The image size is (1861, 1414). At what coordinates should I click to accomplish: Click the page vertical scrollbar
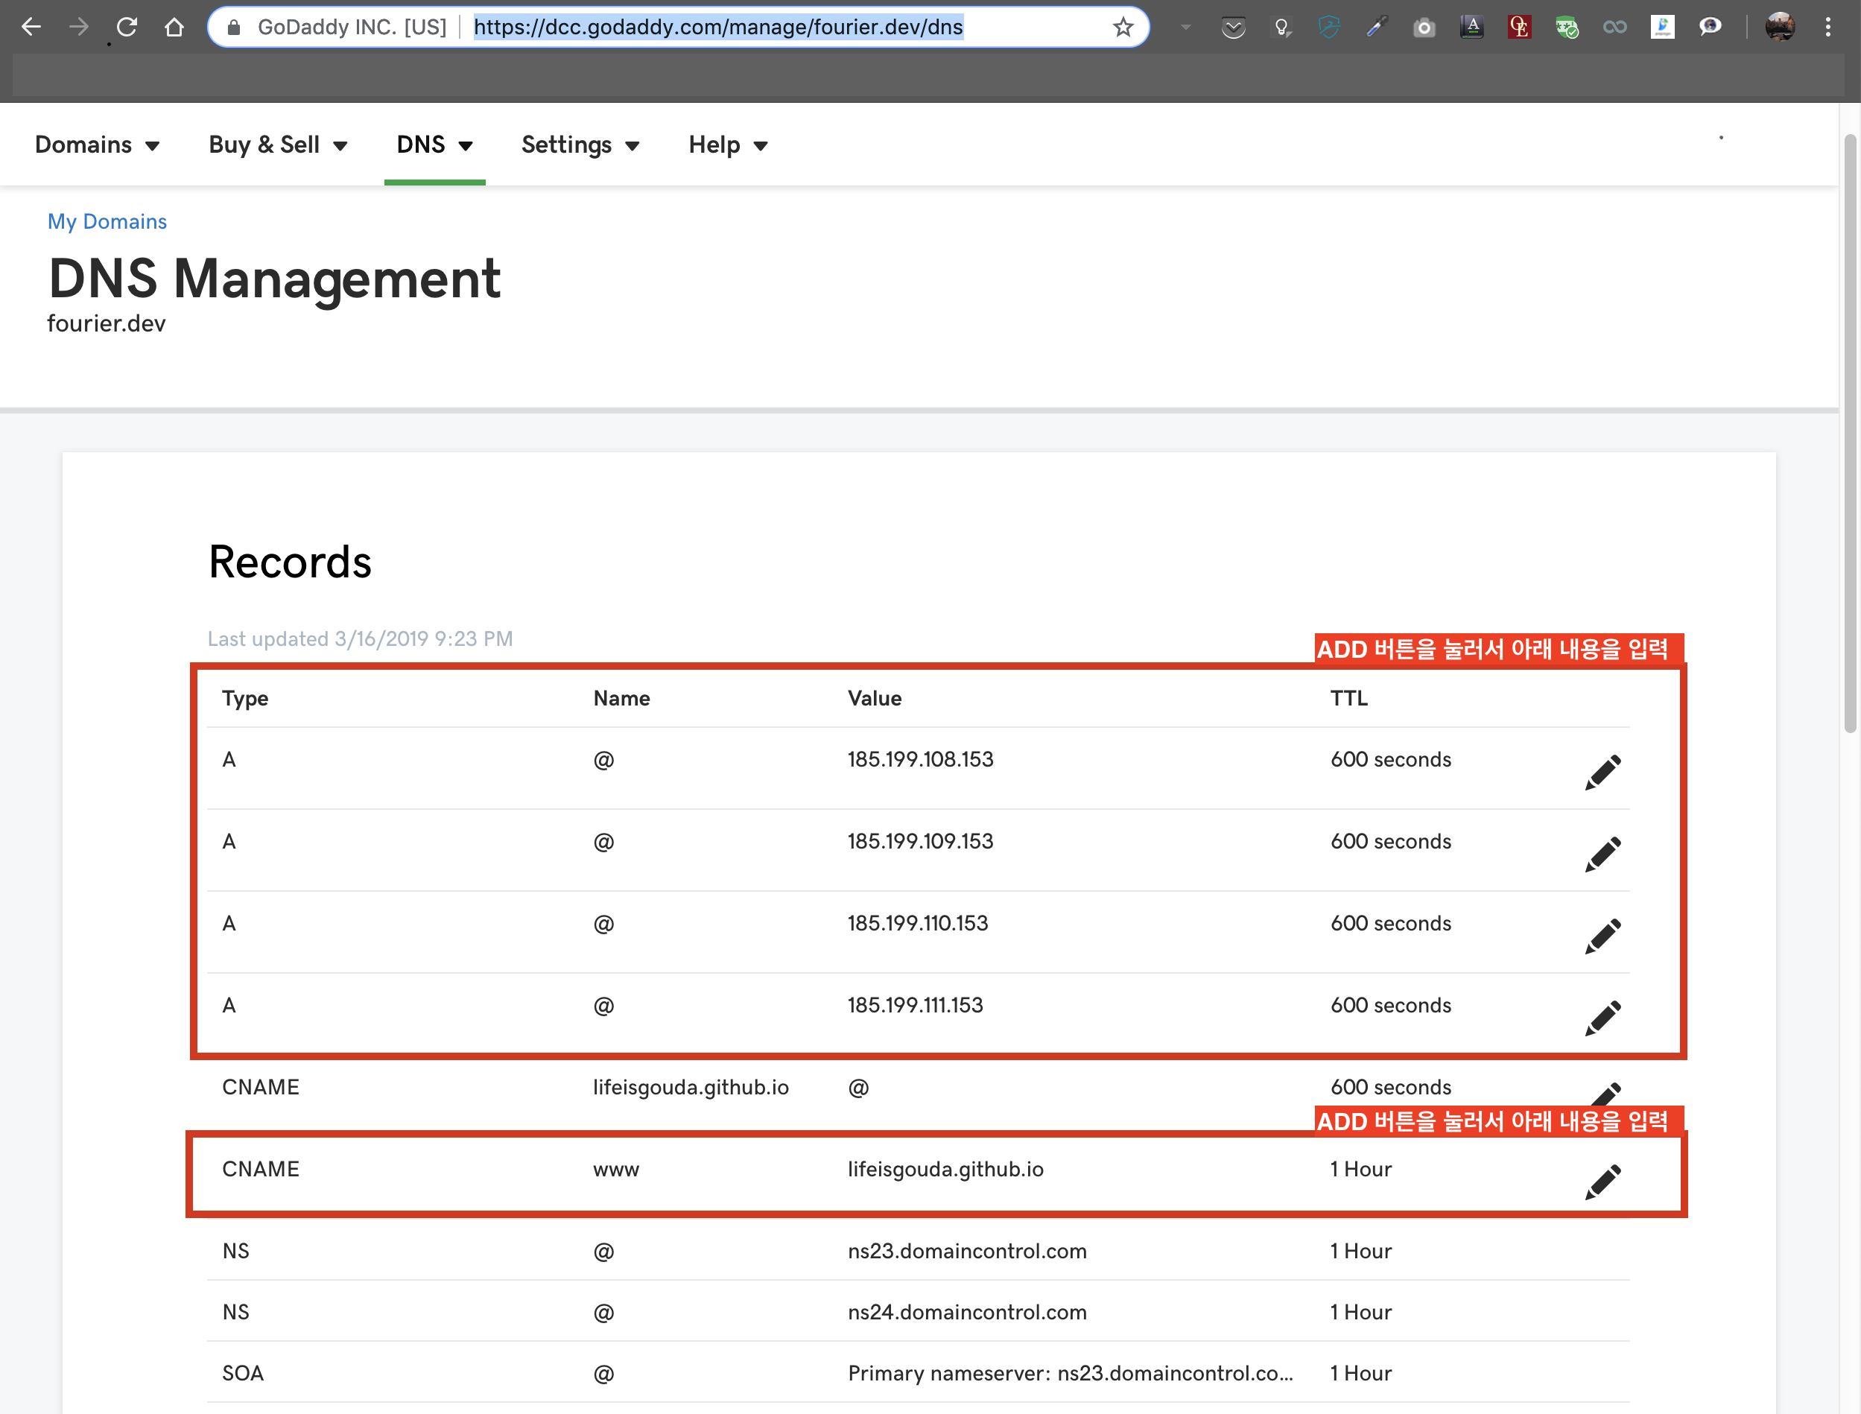coord(1849,434)
